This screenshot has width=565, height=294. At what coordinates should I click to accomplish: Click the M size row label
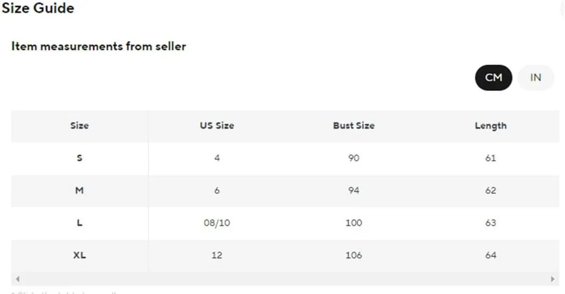pyautogui.click(x=80, y=190)
